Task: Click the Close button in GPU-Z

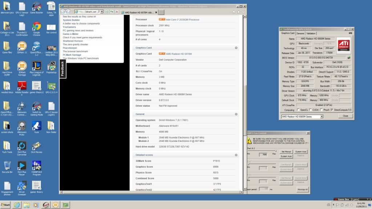Action: (x=345, y=116)
